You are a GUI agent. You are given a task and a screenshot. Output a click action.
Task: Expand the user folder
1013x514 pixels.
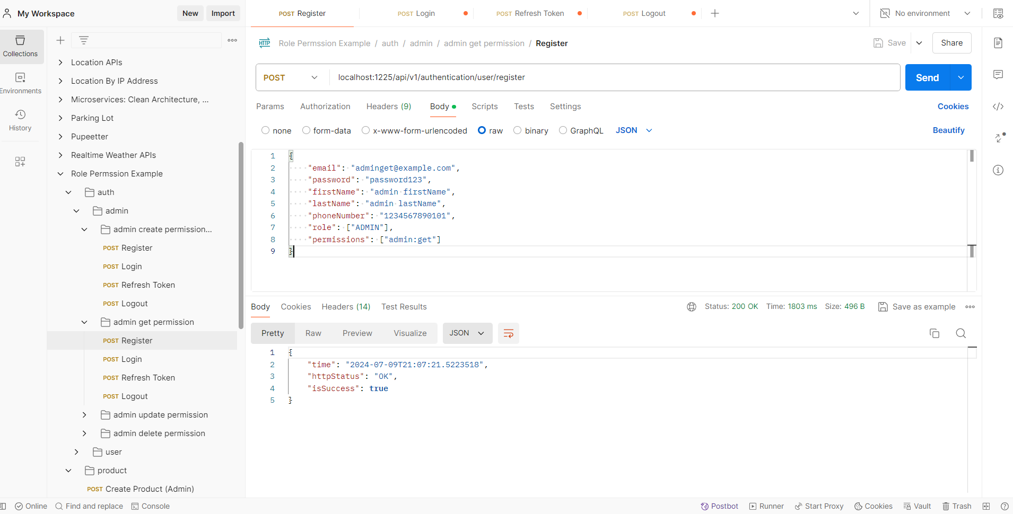point(76,452)
